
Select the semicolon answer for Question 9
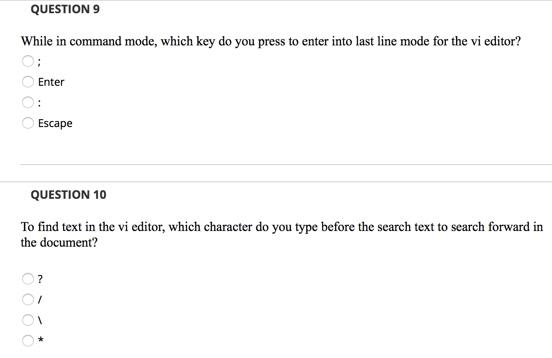point(28,61)
